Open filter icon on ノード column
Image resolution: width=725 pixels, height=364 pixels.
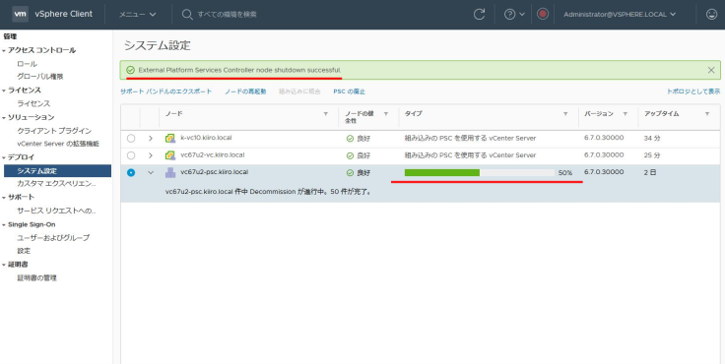coord(325,114)
